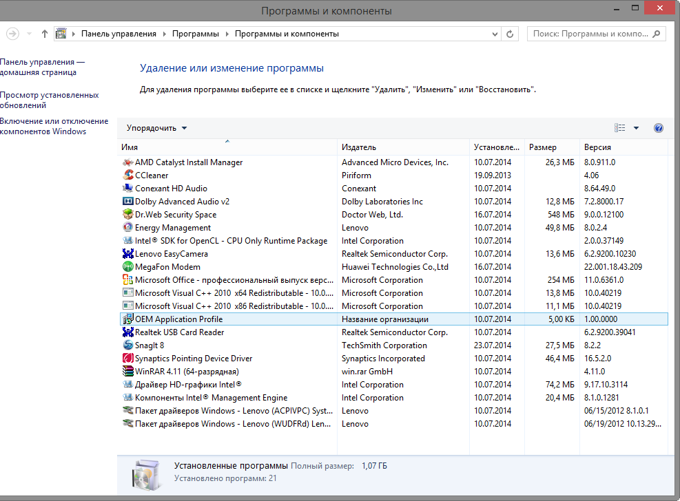Click publisher Название организации cell
The height and width of the screenshot is (501, 680).
tap(385, 319)
